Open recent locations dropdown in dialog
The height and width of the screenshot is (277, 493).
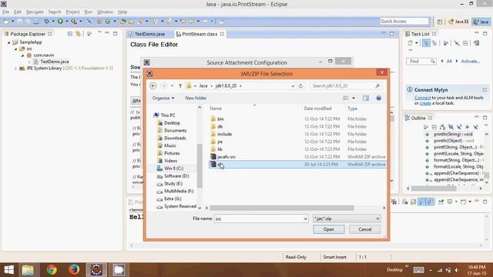pos(172,85)
